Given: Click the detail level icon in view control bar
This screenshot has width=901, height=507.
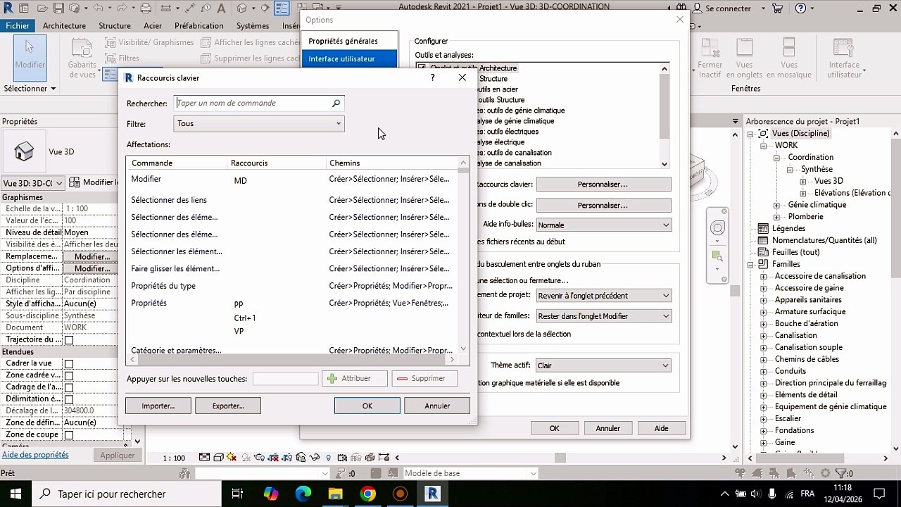Looking at the screenshot, I should (x=204, y=458).
